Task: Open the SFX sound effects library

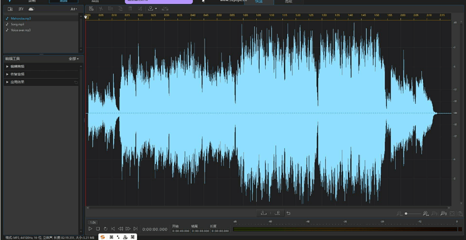Action: tap(21, 9)
